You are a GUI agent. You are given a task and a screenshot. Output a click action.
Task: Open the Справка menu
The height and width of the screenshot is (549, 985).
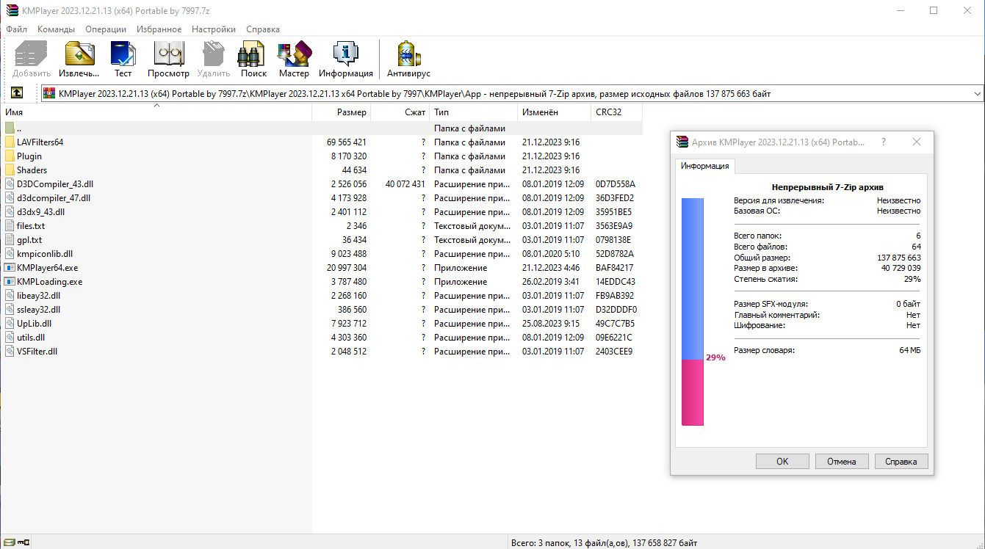click(263, 29)
